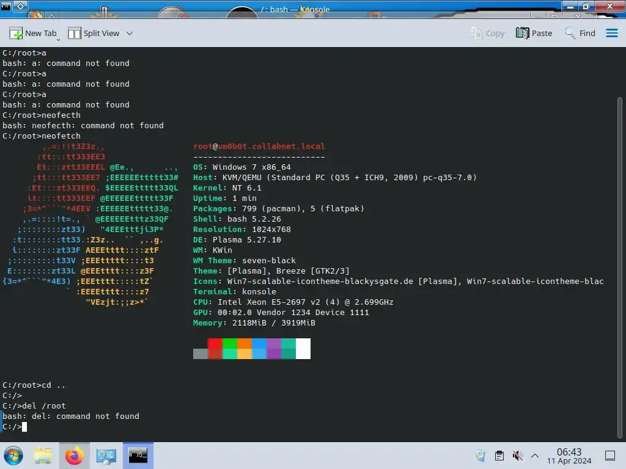Click the 'DE: Plasma 5.27.10' line
The image size is (626, 469).
(x=237, y=239)
